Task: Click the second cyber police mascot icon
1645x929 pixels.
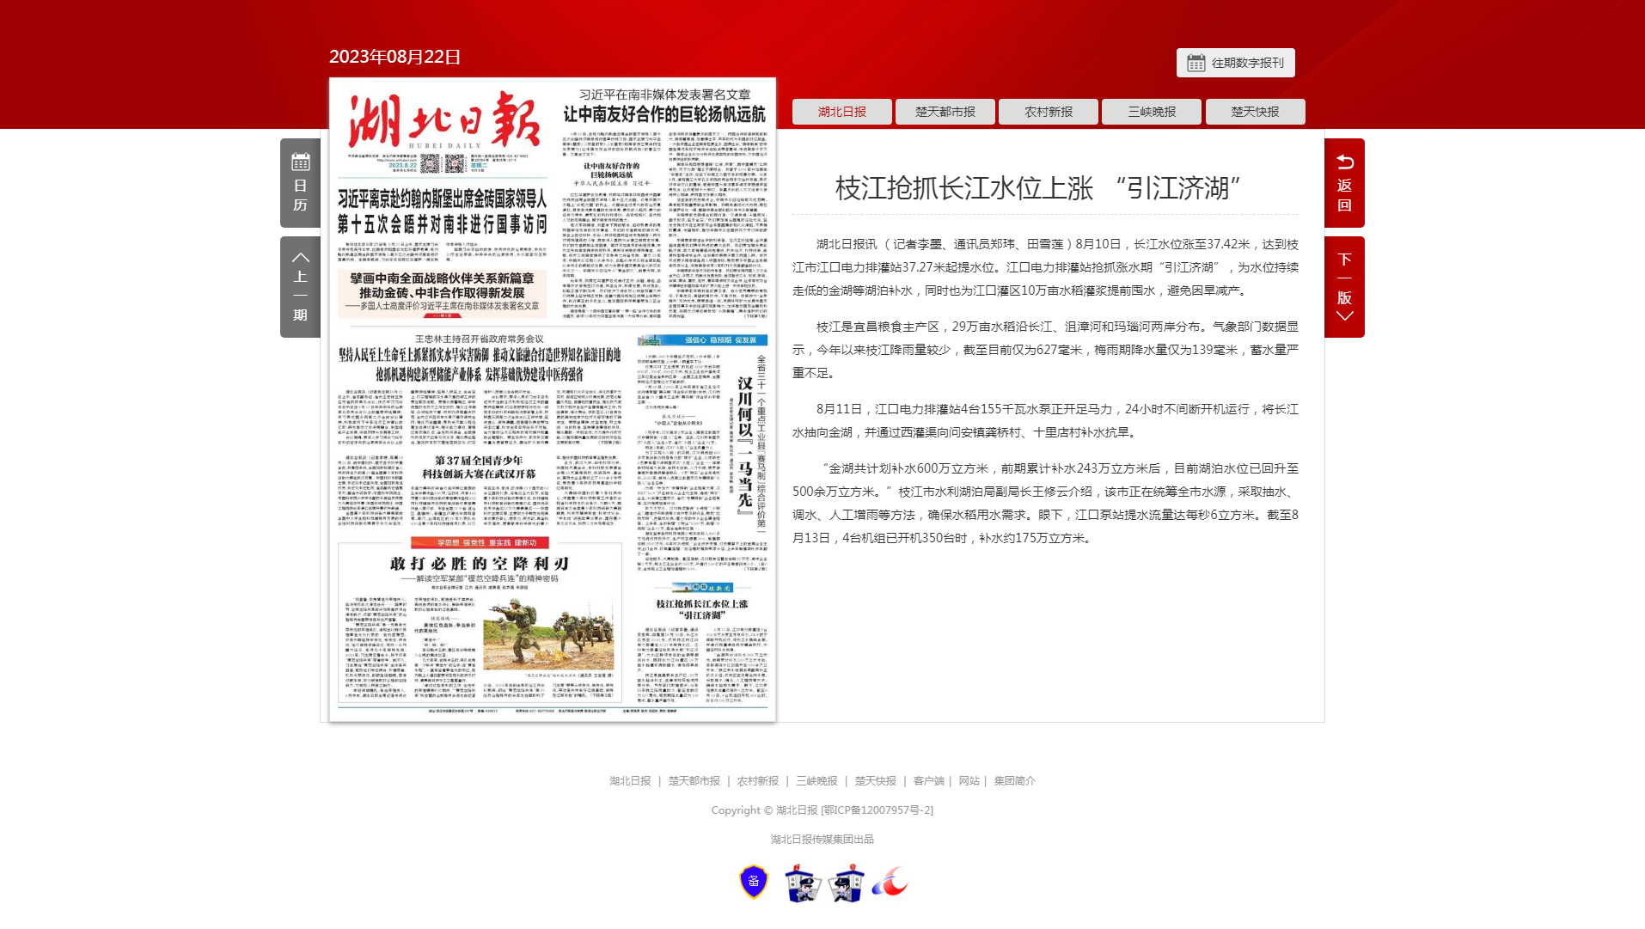Action: 847,883
